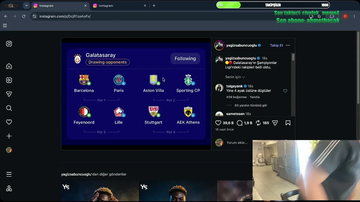
Task: Open a new browser tab
Action: [x=154, y=6]
